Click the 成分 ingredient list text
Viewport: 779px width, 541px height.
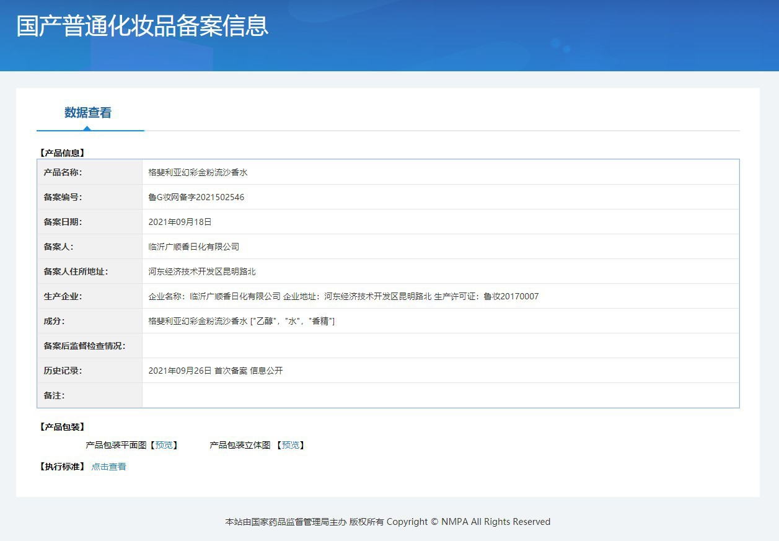click(242, 321)
